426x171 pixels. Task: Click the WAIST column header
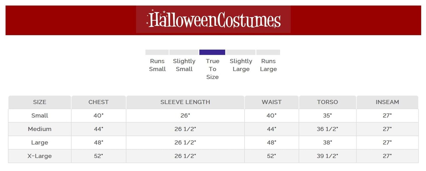272,102
